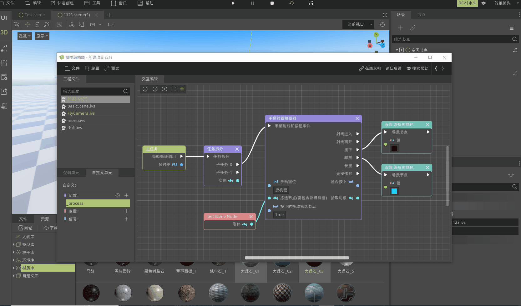
Task: Zoom in in interaction editor canvas
Action: [155, 89]
